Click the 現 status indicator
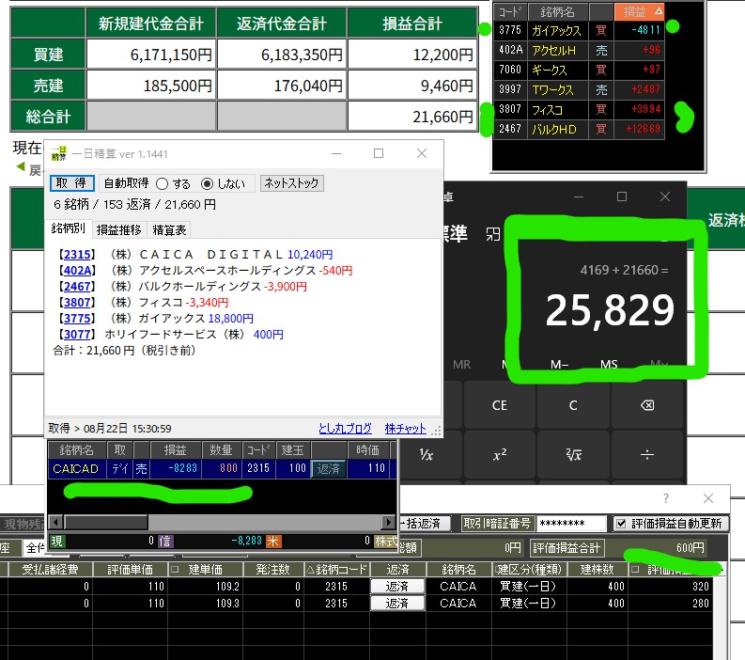Image resolution: width=745 pixels, height=660 pixels. pyautogui.click(x=56, y=542)
